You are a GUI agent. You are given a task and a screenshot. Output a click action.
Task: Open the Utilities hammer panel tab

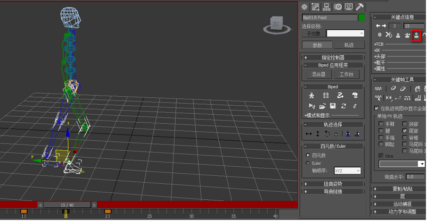click(x=360, y=7)
